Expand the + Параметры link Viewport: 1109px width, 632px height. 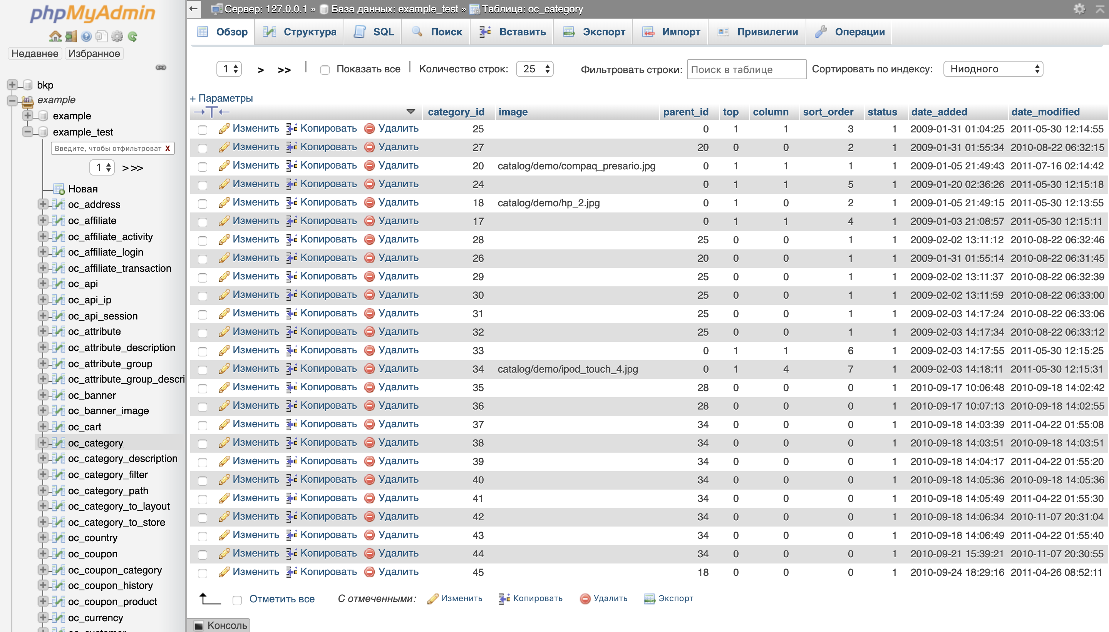click(221, 98)
